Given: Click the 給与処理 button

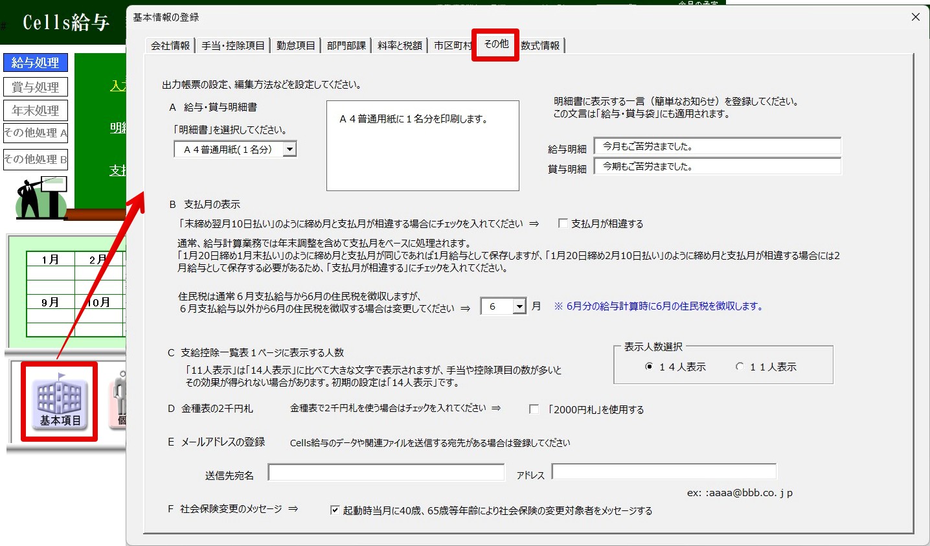Looking at the screenshot, I should pyautogui.click(x=36, y=63).
